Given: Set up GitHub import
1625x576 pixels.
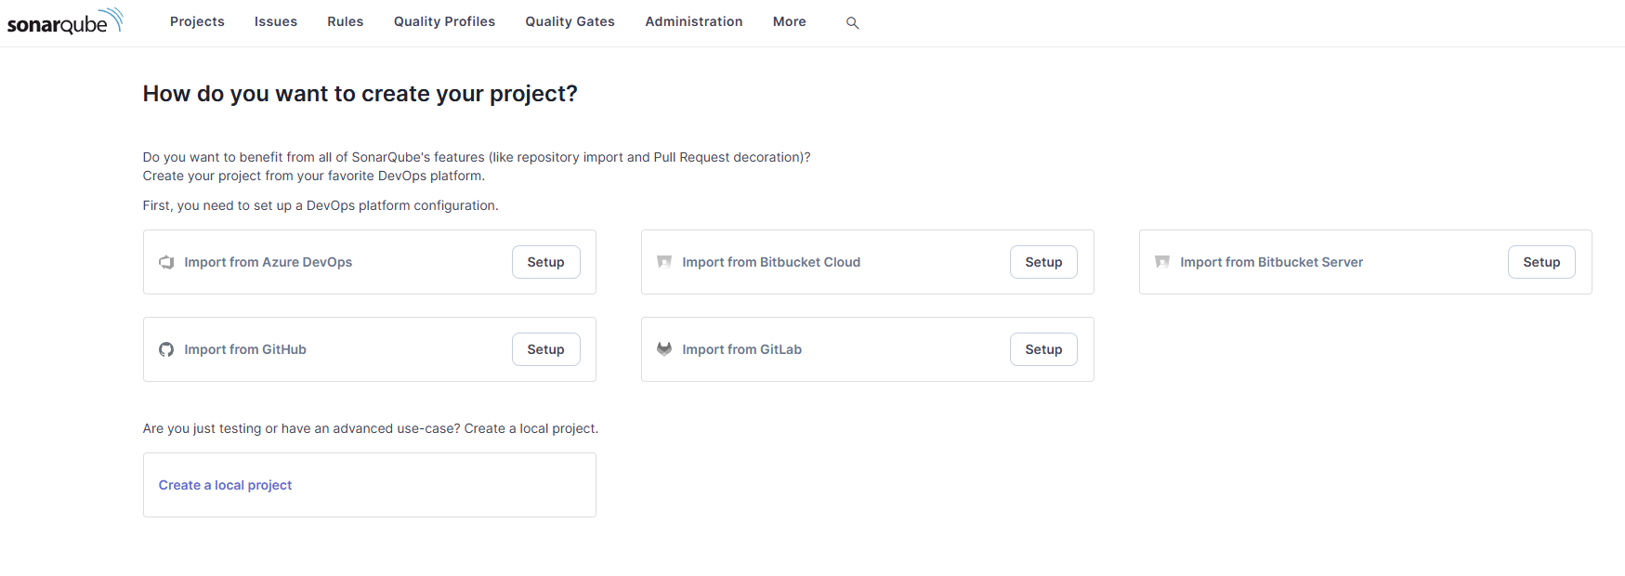Looking at the screenshot, I should click(546, 349).
